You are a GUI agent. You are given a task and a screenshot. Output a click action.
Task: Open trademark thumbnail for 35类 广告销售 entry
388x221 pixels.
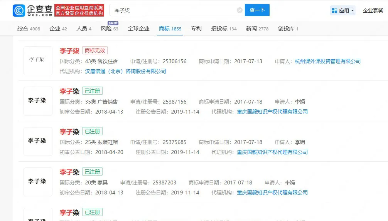pyautogui.click(x=38, y=101)
